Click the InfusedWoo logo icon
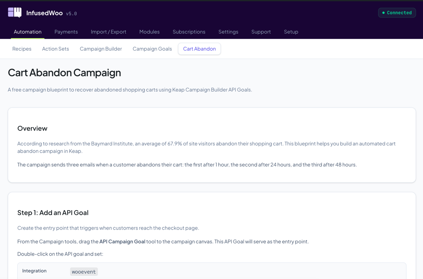Image resolution: width=423 pixels, height=279 pixels. pyautogui.click(x=15, y=13)
